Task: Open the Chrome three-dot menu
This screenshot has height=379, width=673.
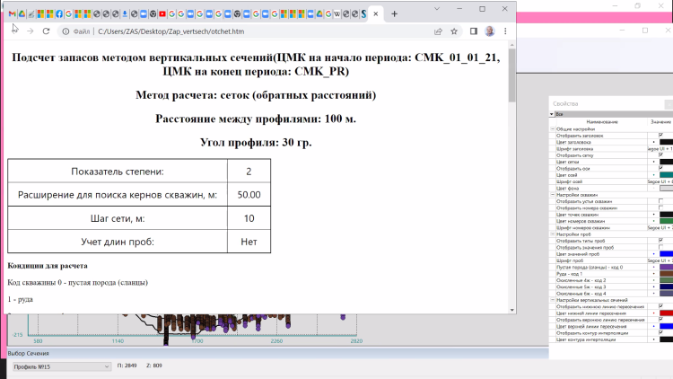Action: [x=505, y=31]
